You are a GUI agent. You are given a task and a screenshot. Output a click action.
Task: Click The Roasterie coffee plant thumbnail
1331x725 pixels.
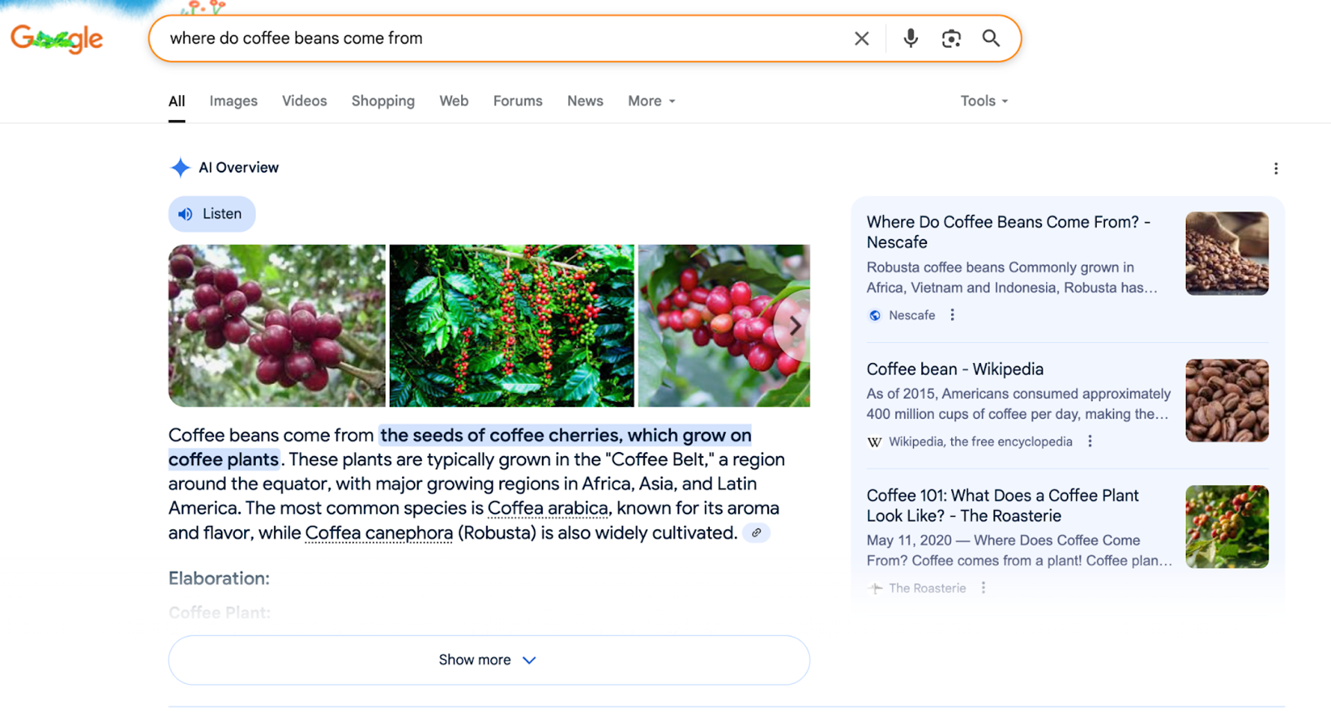point(1227,527)
